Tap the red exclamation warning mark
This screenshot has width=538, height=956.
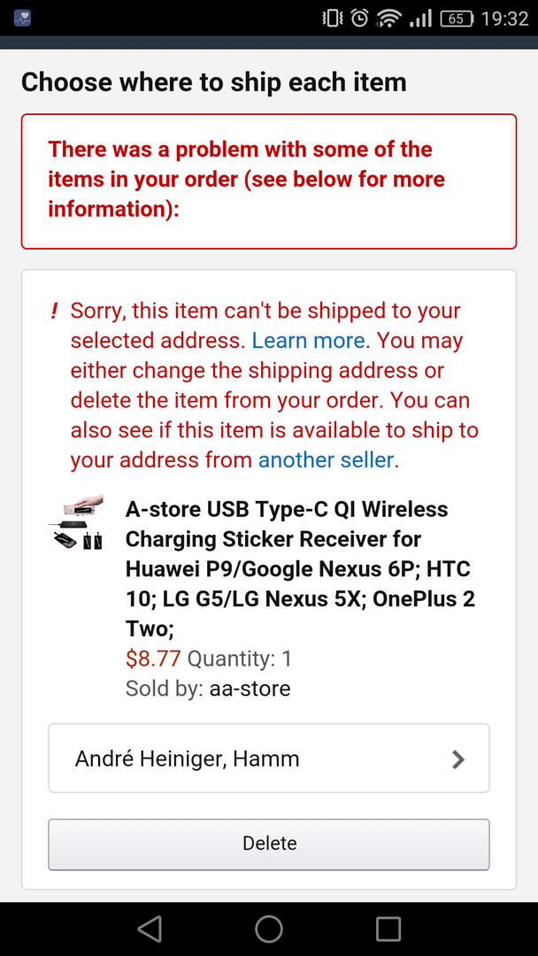click(54, 311)
